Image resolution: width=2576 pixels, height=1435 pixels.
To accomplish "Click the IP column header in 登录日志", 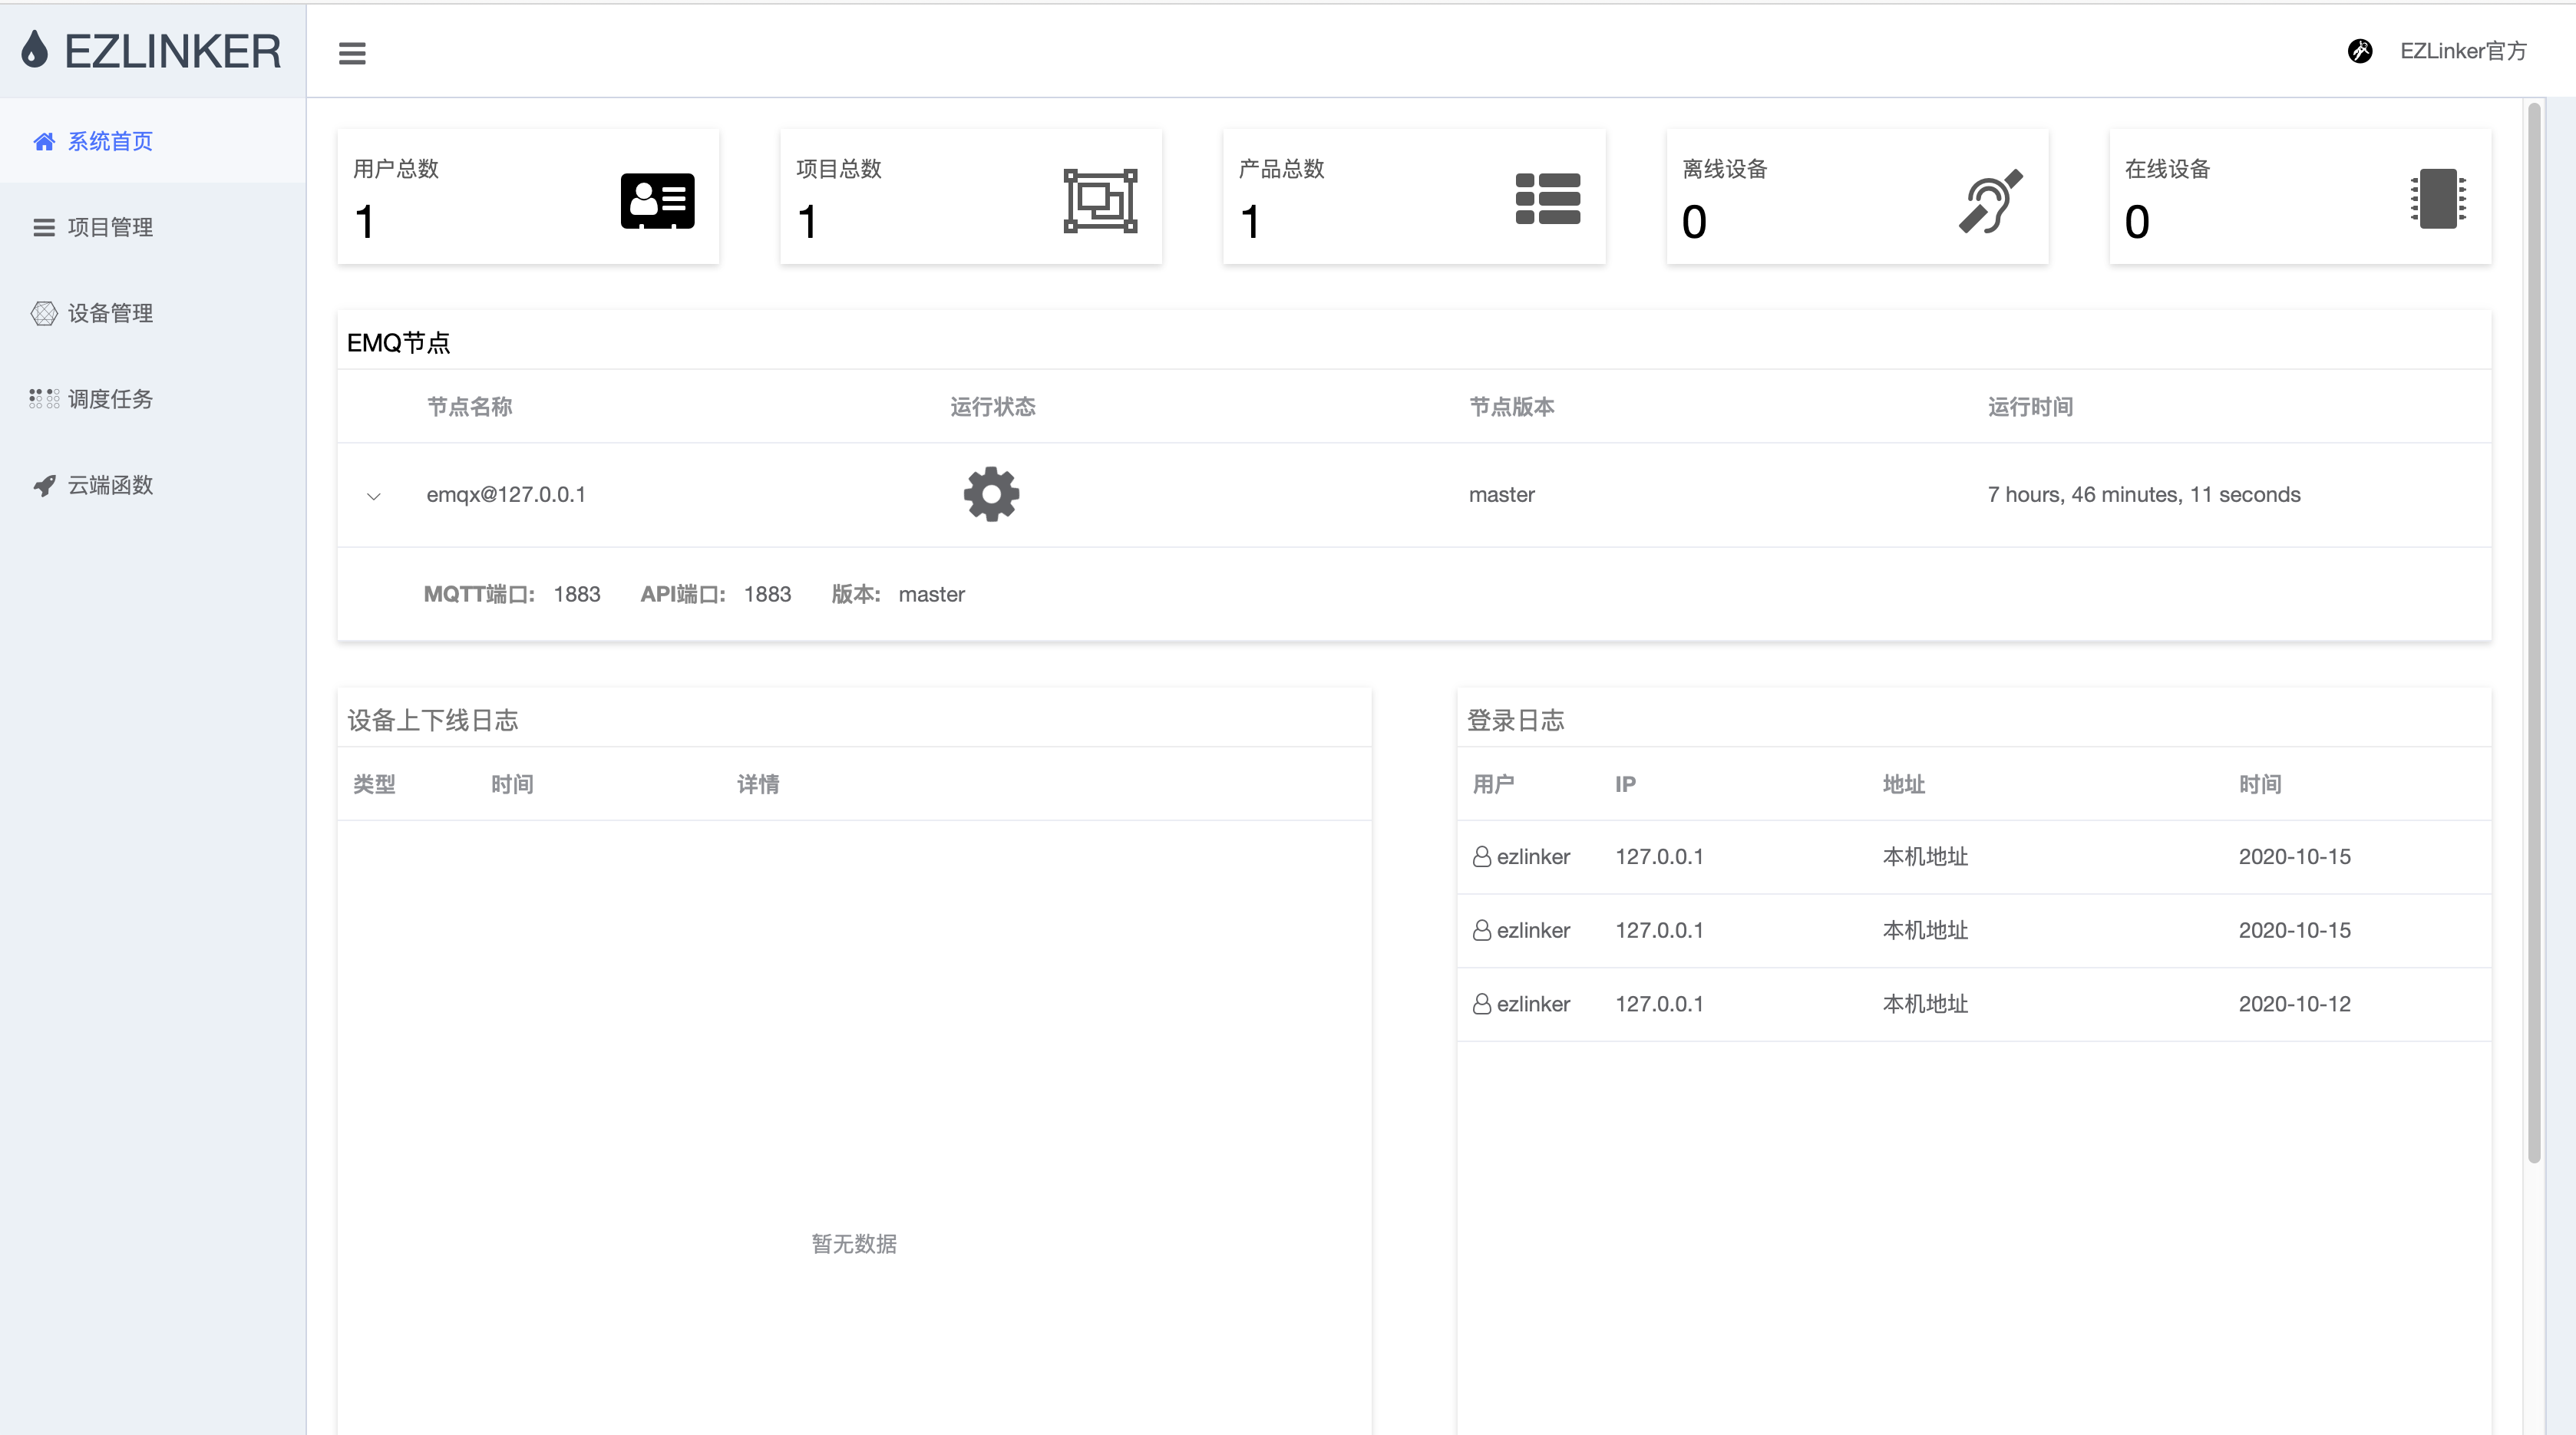I will pos(1626,784).
